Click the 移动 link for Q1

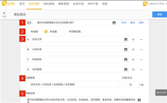click(124, 22)
